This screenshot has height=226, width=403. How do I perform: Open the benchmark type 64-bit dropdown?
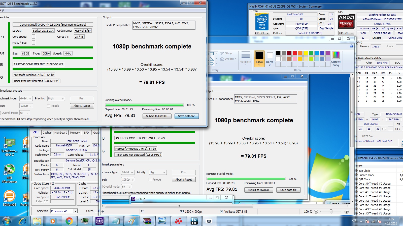26,98
